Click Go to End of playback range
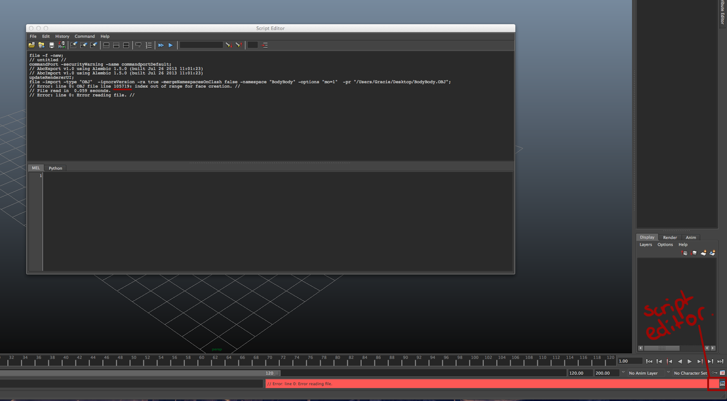Viewport: 727px width, 401px height. click(x=720, y=361)
